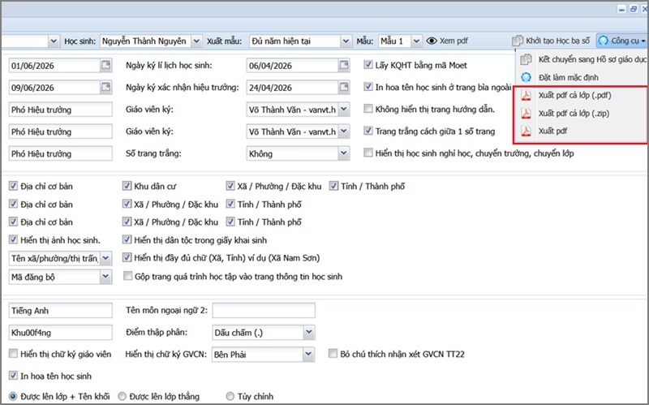Toggle In hoa tên học sinh ở trang bìa

coord(368,87)
